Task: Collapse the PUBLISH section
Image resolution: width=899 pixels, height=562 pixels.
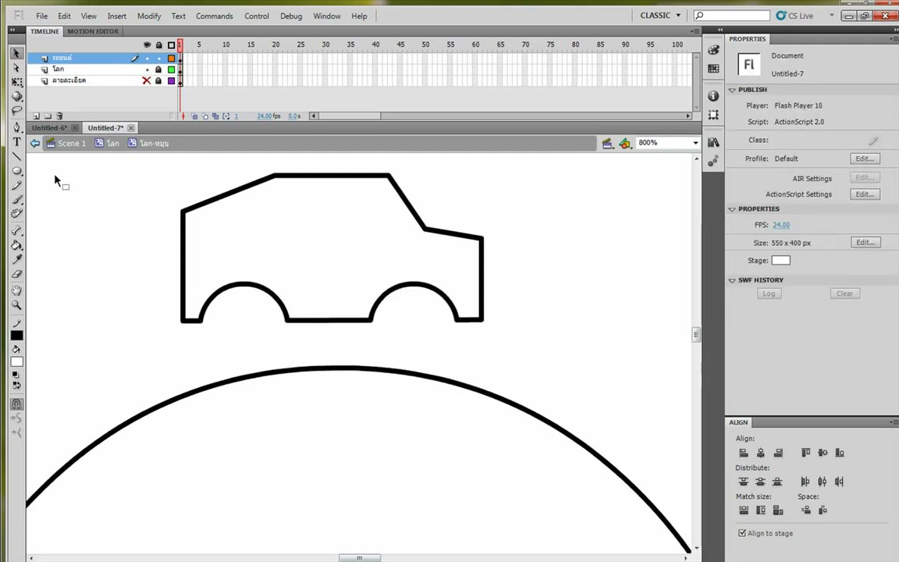Action: 732,90
